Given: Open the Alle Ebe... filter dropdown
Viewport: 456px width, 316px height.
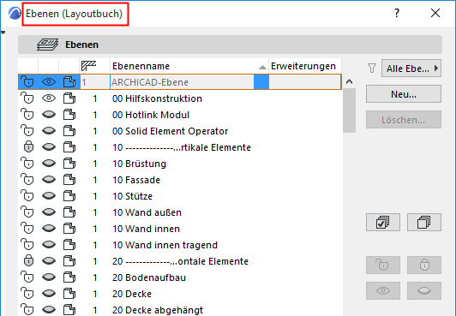Looking at the screenshot, I should 411,69.
